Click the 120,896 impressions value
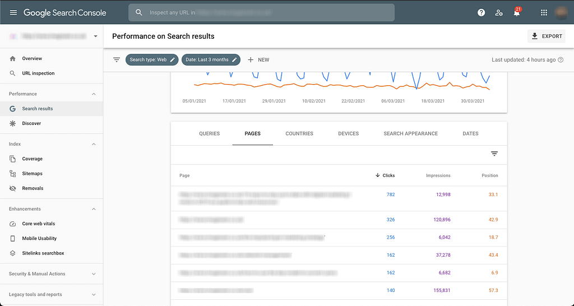This screenshot has height=306, width=574. coord(442,220)
